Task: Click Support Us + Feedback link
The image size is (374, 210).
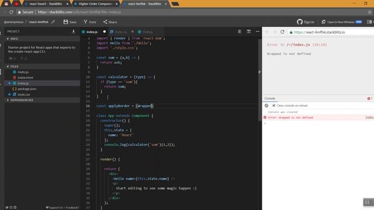Action: pos(63,208)
